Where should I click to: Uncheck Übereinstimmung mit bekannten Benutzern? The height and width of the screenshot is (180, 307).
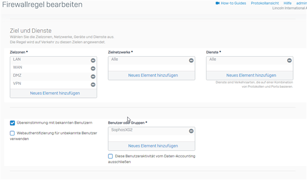pyautogui.click(x=12, y=123)
